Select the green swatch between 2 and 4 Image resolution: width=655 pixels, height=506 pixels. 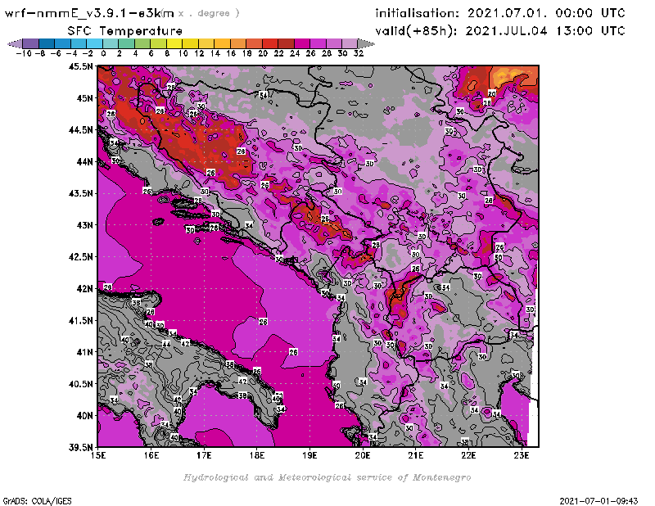126,44
